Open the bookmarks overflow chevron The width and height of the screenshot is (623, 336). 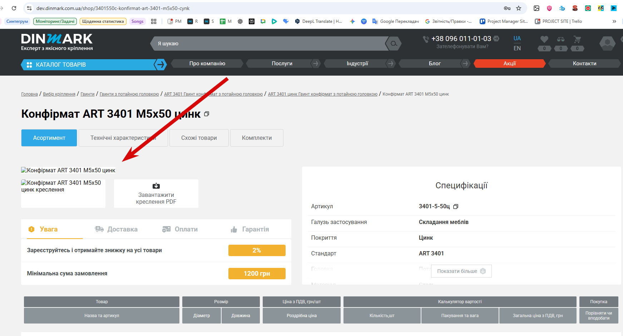(614, 21)
